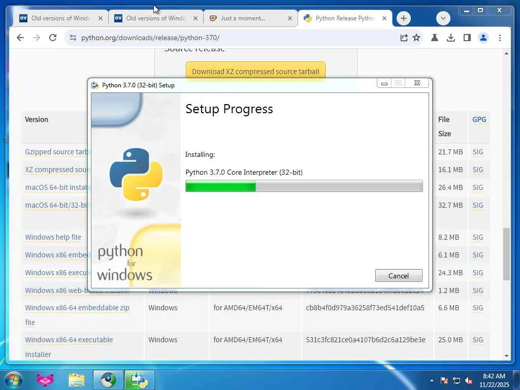
Task: Open SIG link for 6.6 MB row
Action: (x=477, y=308)
